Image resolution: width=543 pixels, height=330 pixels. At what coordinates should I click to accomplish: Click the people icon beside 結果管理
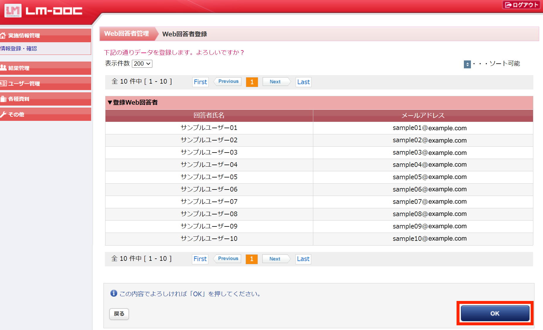click(3, 68)
